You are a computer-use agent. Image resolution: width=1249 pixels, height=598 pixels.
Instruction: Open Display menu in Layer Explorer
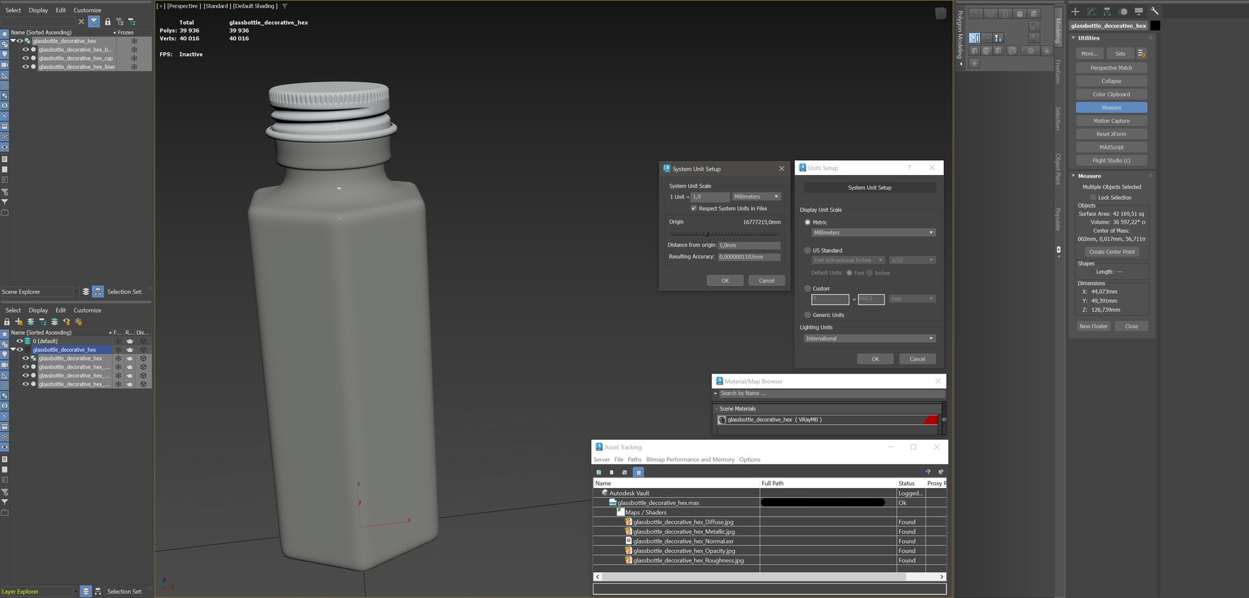[38, 310]
